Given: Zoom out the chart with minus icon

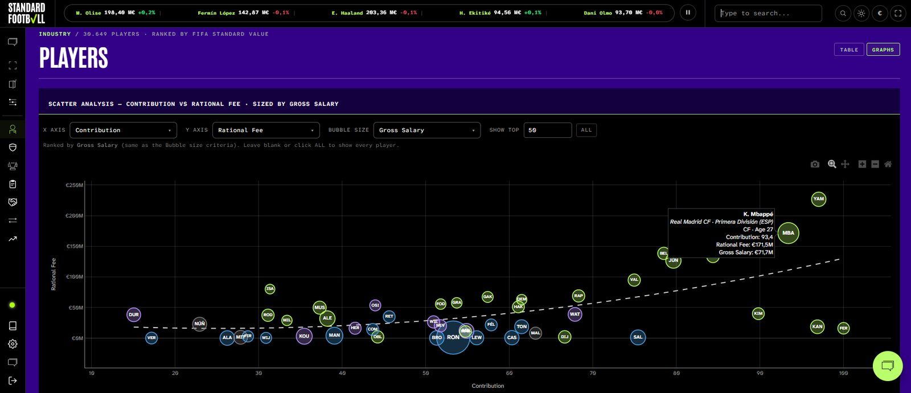Looking at the screenshot, I should pos(875,164).
